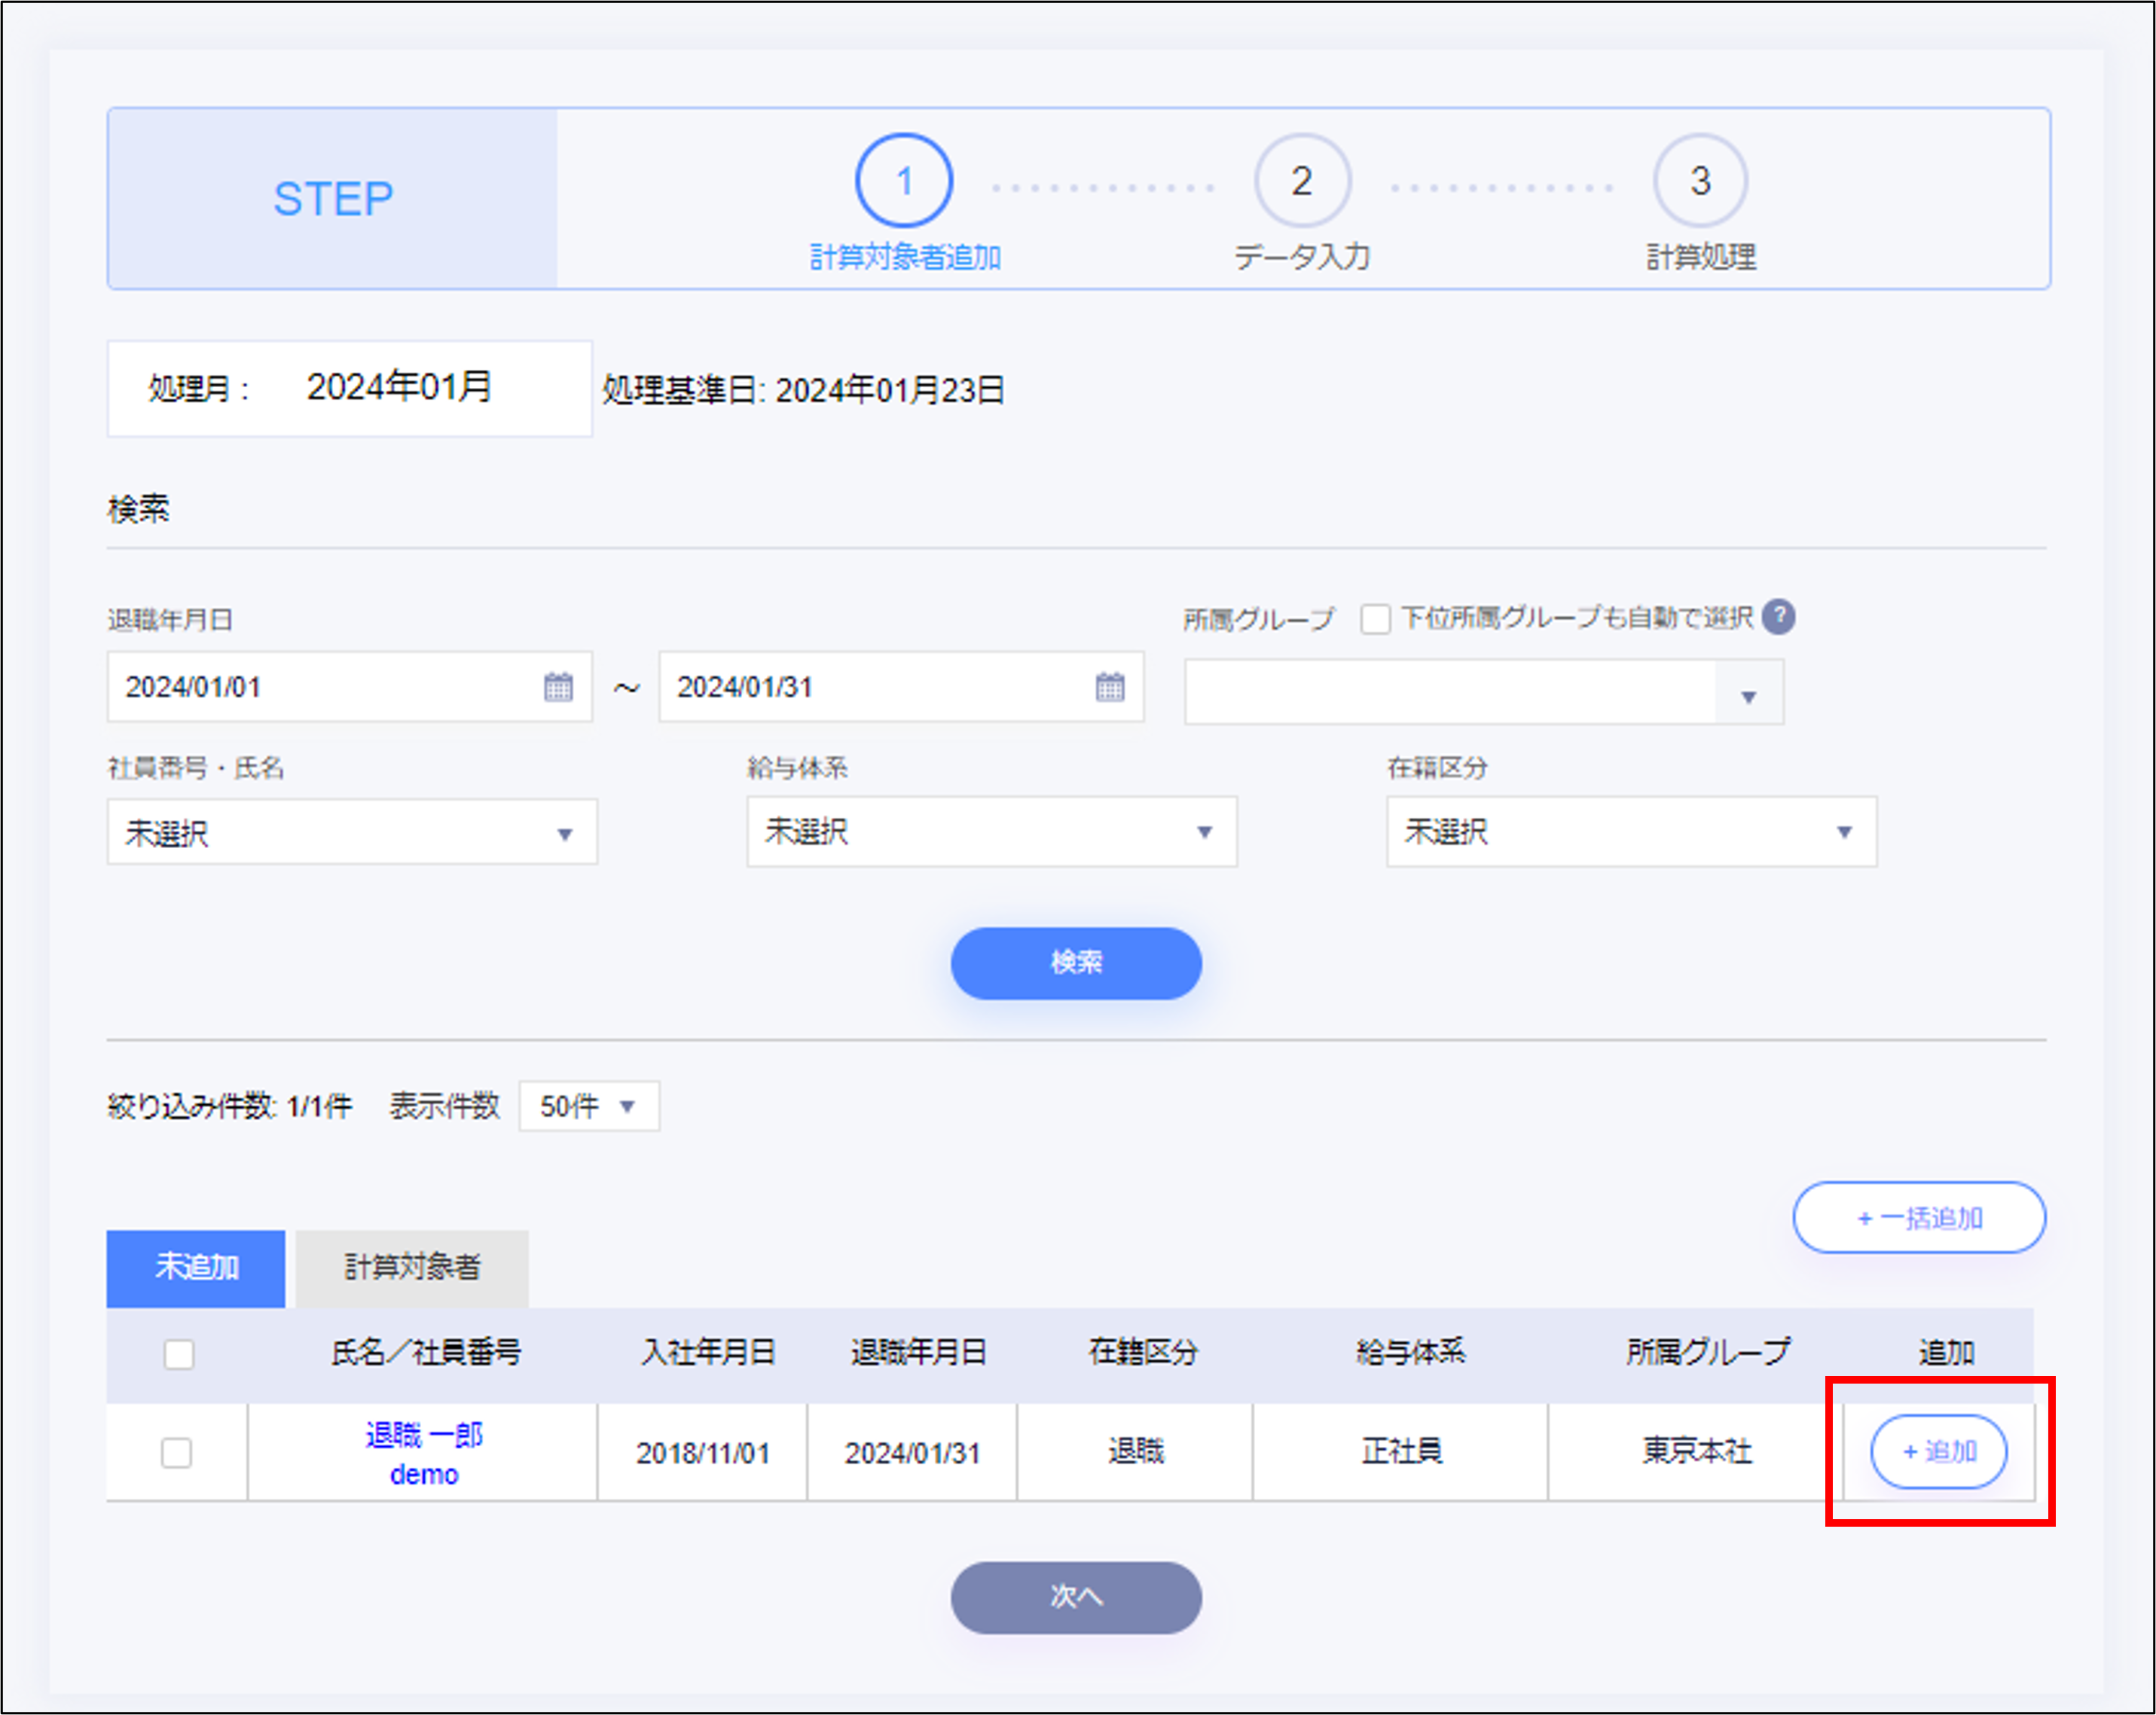Screen dimensions: 2156x1715
Task: Enable 下位所属グループも自動で選択 checkbox
Action: (x=1375, y=619)
